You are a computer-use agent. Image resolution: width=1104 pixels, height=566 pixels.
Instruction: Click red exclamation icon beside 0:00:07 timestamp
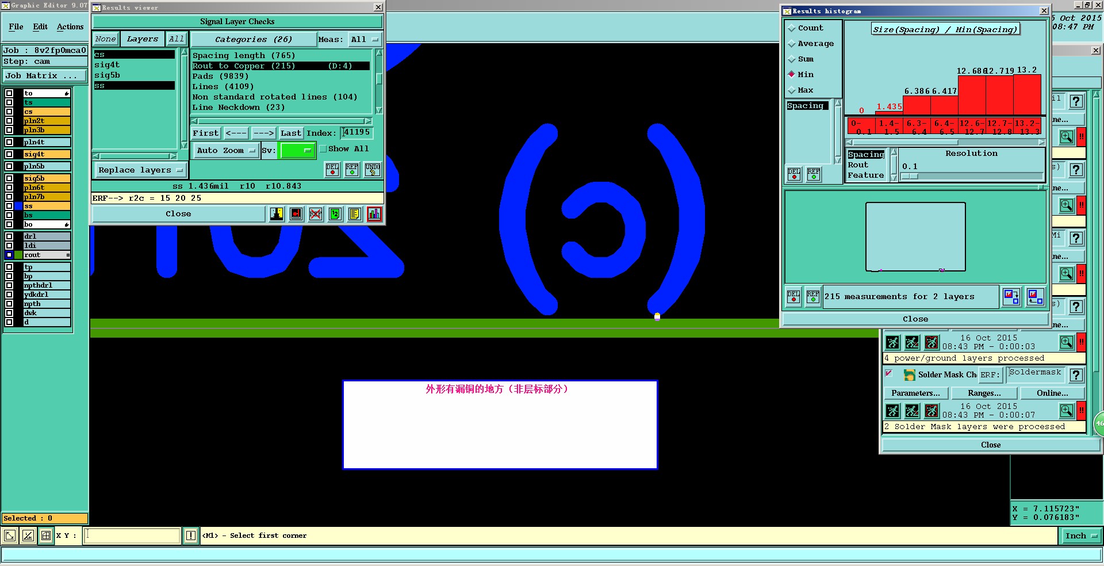(x=1082, y=411)
